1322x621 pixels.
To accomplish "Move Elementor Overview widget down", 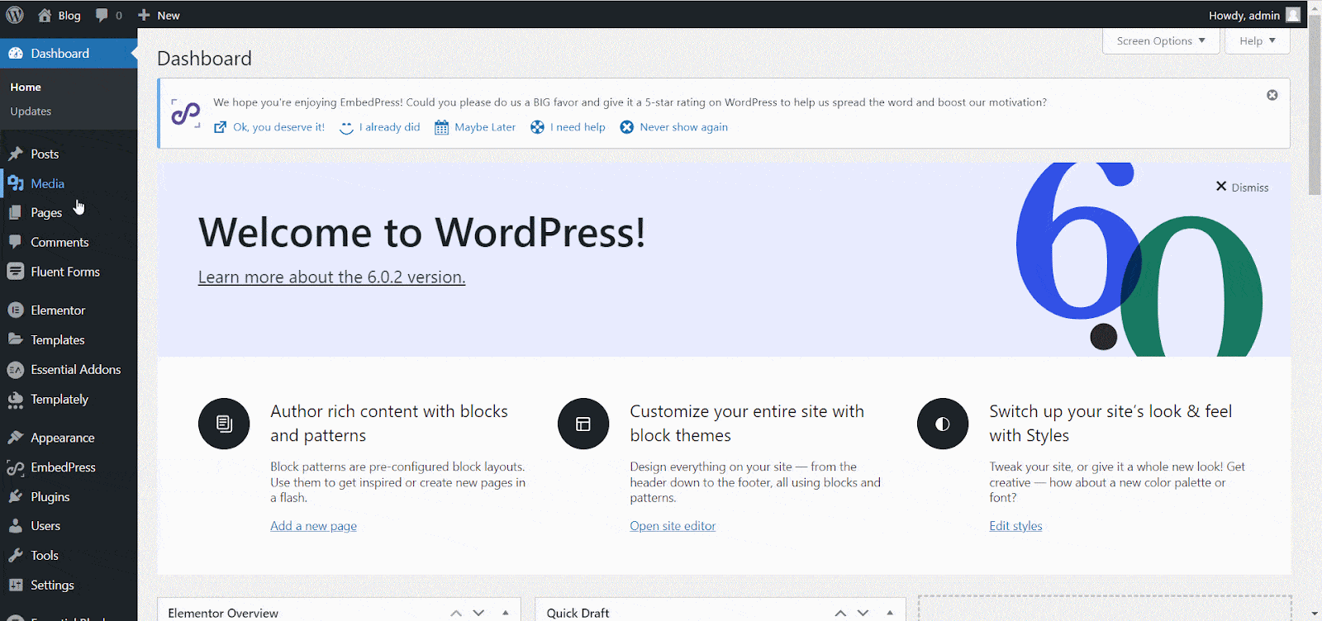I will click(478, 613).
